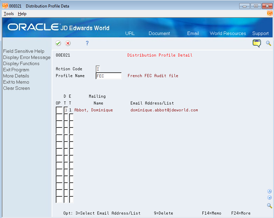Click the 3=Select Email Address/List option text

pos(108,213)
